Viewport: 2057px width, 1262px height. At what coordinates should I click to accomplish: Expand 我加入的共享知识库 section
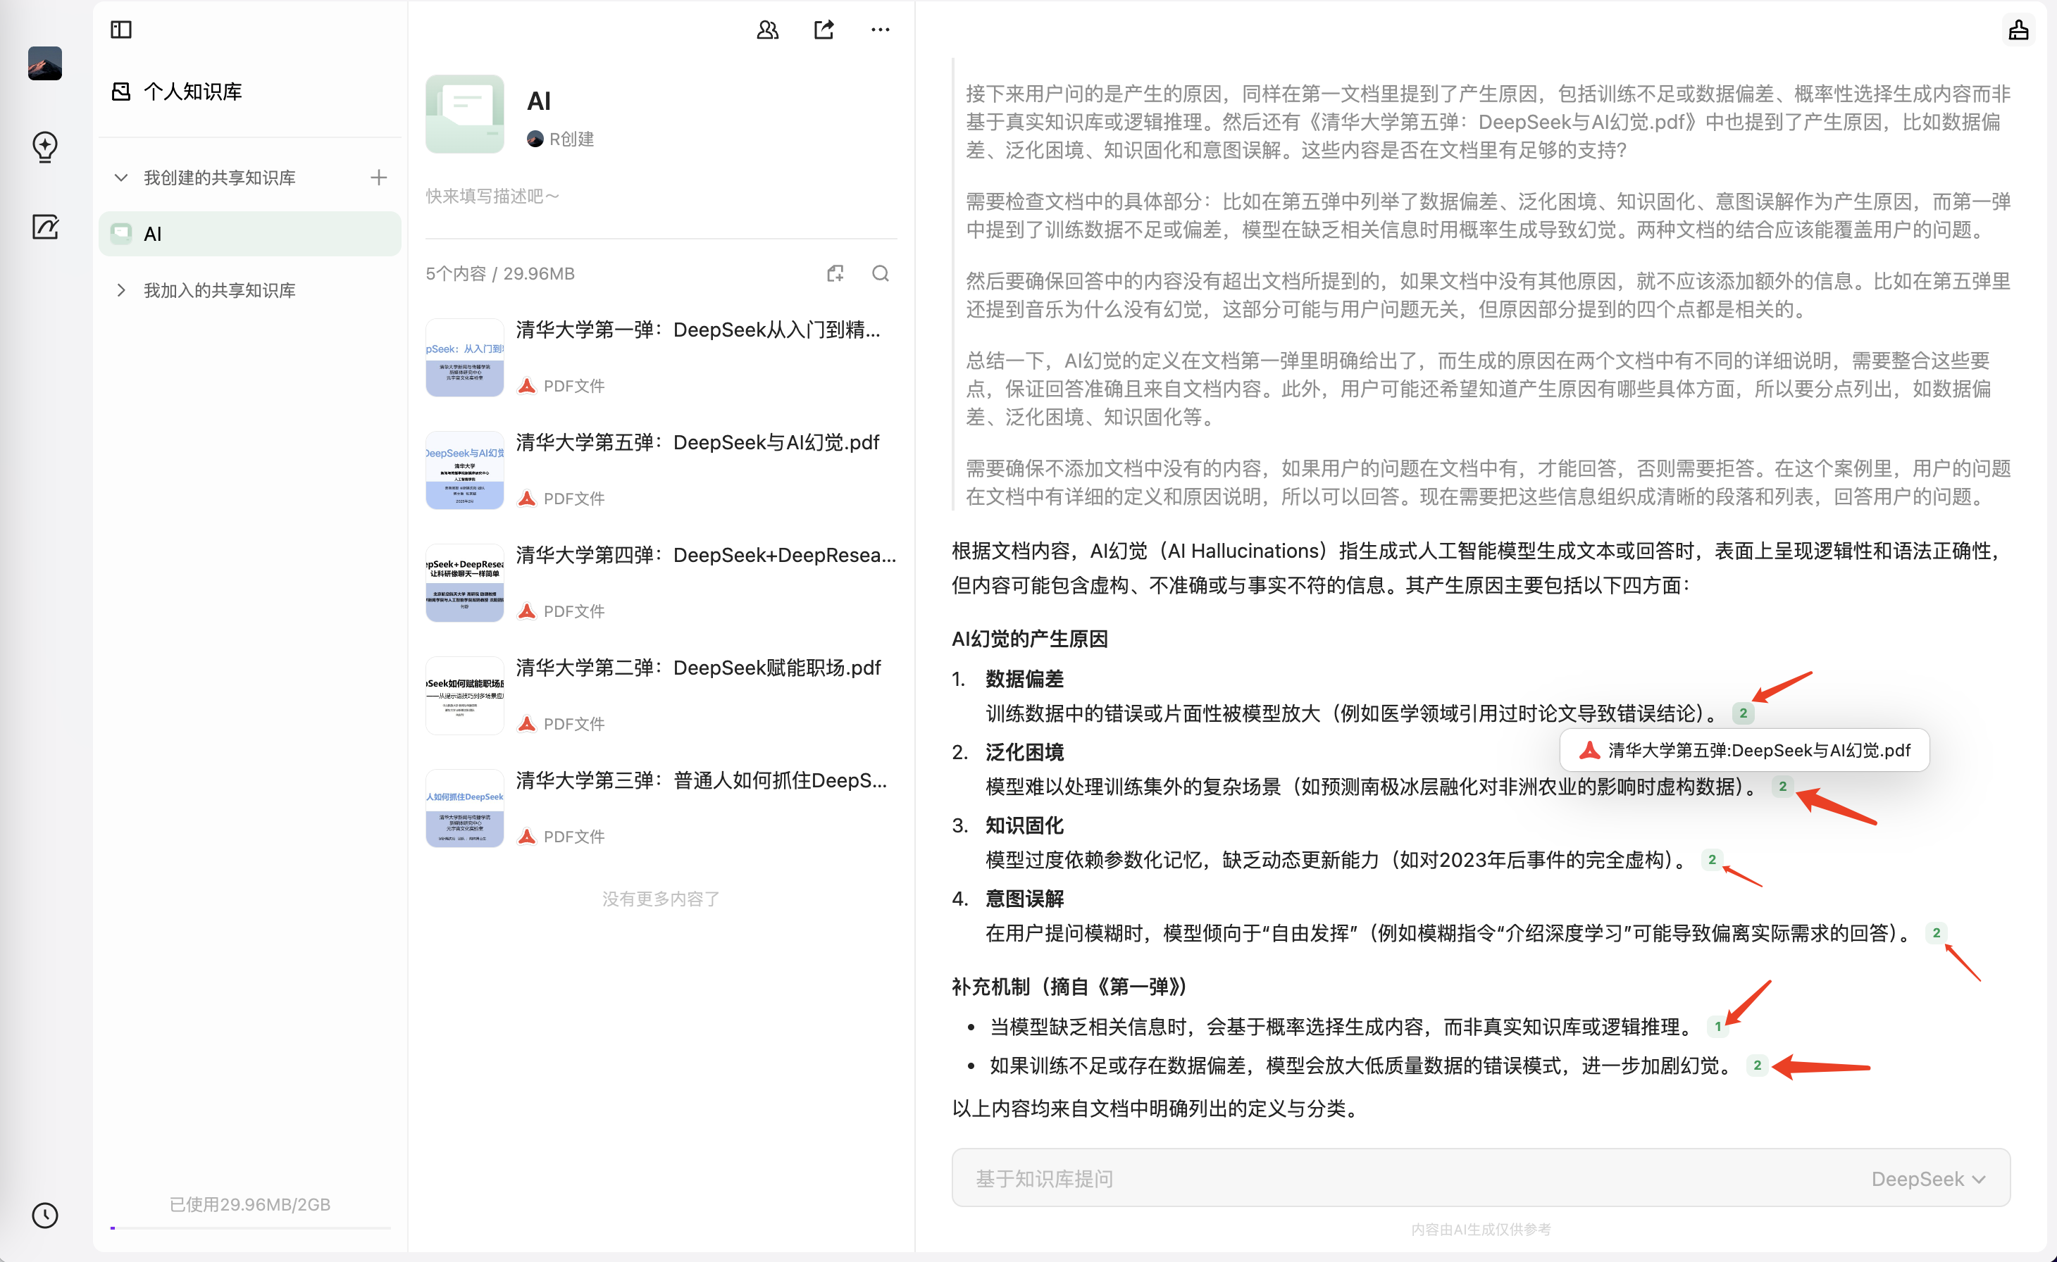[x=121, y=290]
